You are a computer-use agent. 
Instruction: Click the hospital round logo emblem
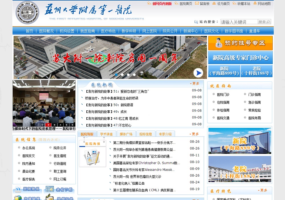tap(27, 13)
